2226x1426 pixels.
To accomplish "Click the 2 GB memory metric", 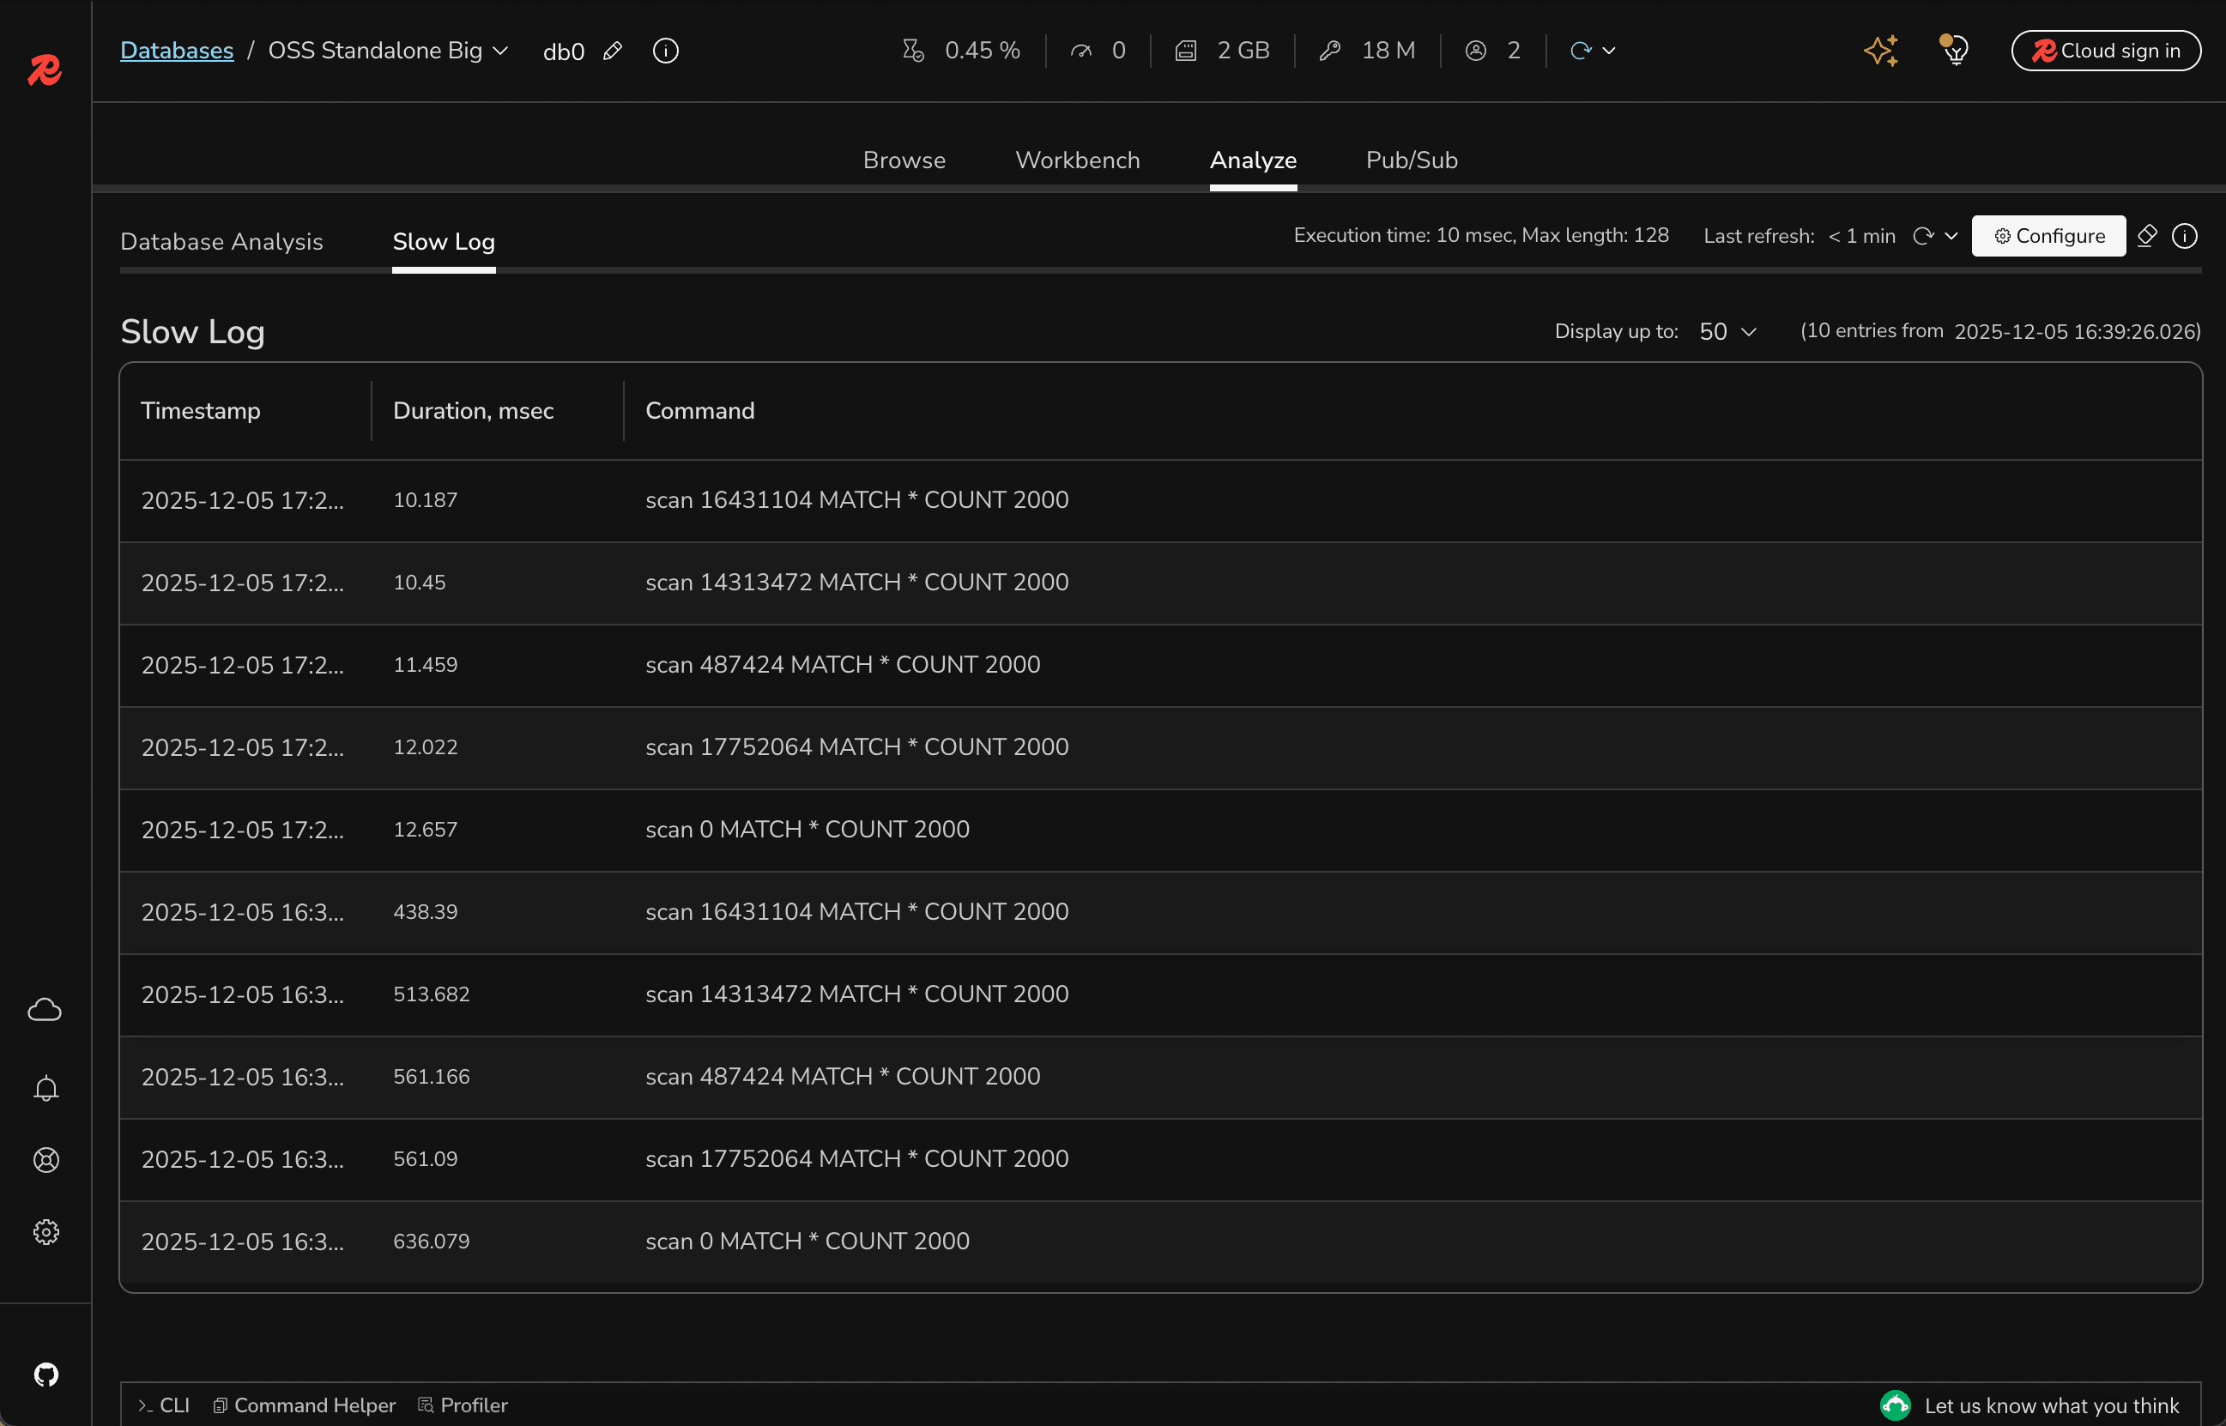I will [x=1222, y=51].
